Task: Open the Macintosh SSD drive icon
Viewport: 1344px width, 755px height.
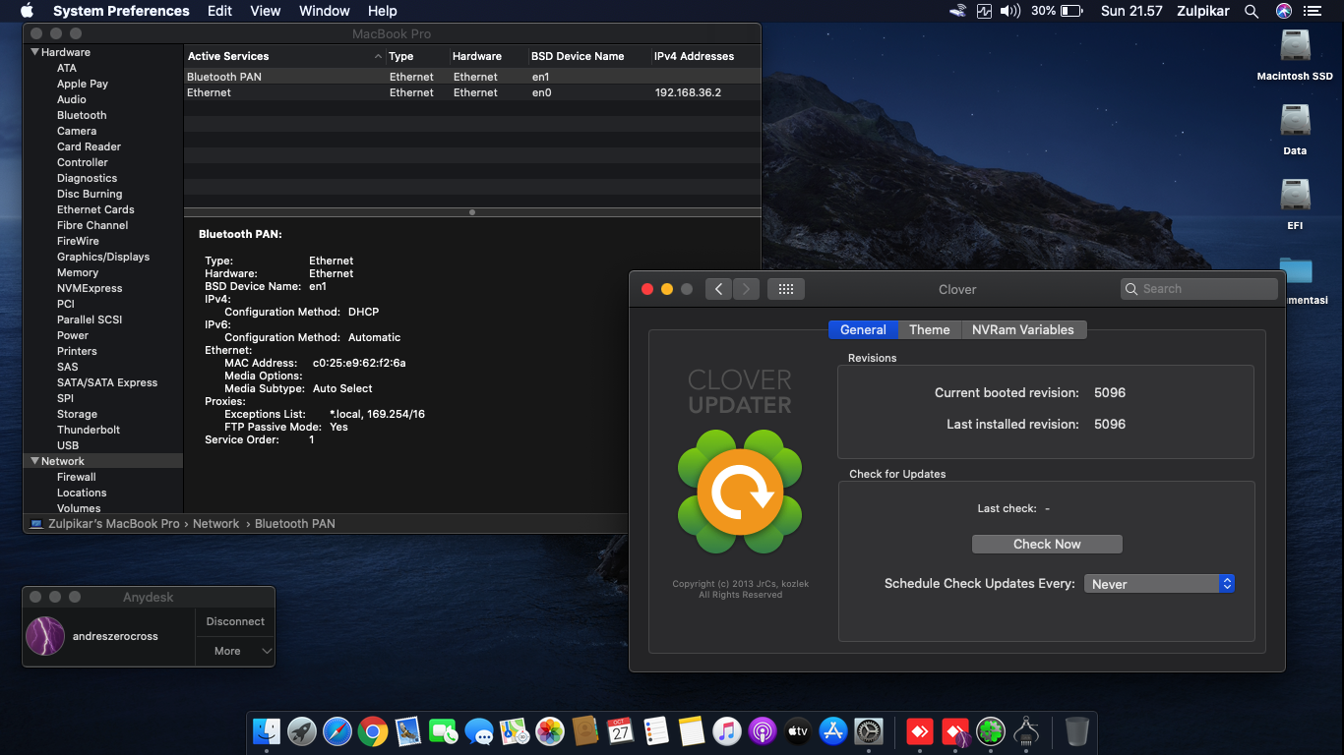Action: tap(1295, 47)
